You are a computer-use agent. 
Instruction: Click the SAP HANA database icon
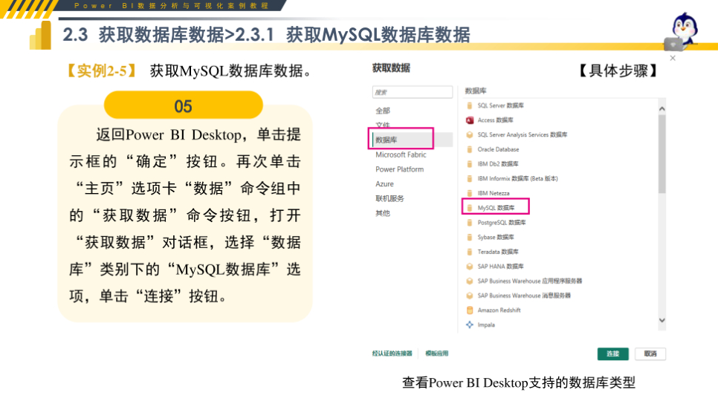pyautogui.click(x=469, y=267)
